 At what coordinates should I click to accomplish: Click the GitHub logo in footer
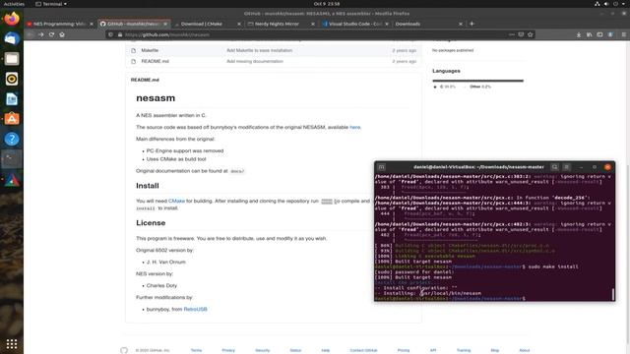coord(124,350)
